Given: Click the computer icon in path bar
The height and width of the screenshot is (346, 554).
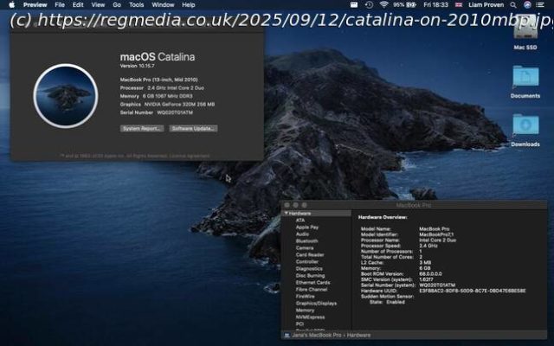Looking at the screenshot, I should coord(287,335).
